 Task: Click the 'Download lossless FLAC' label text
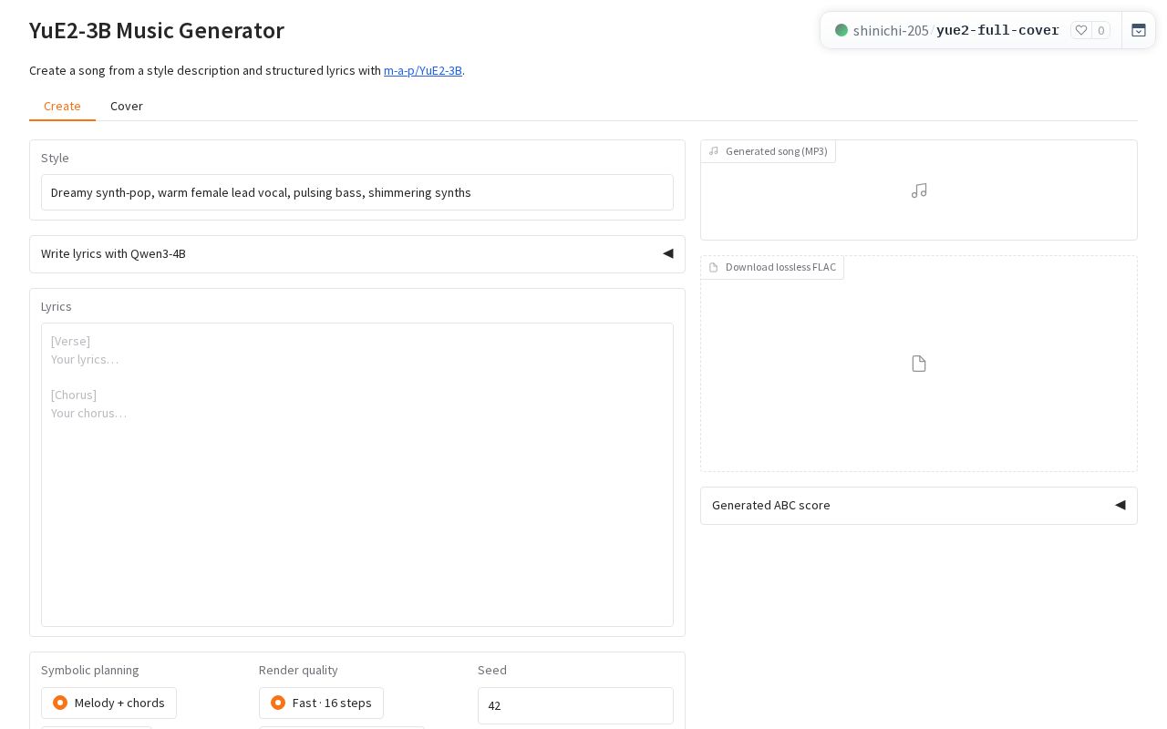pos(780,267)
